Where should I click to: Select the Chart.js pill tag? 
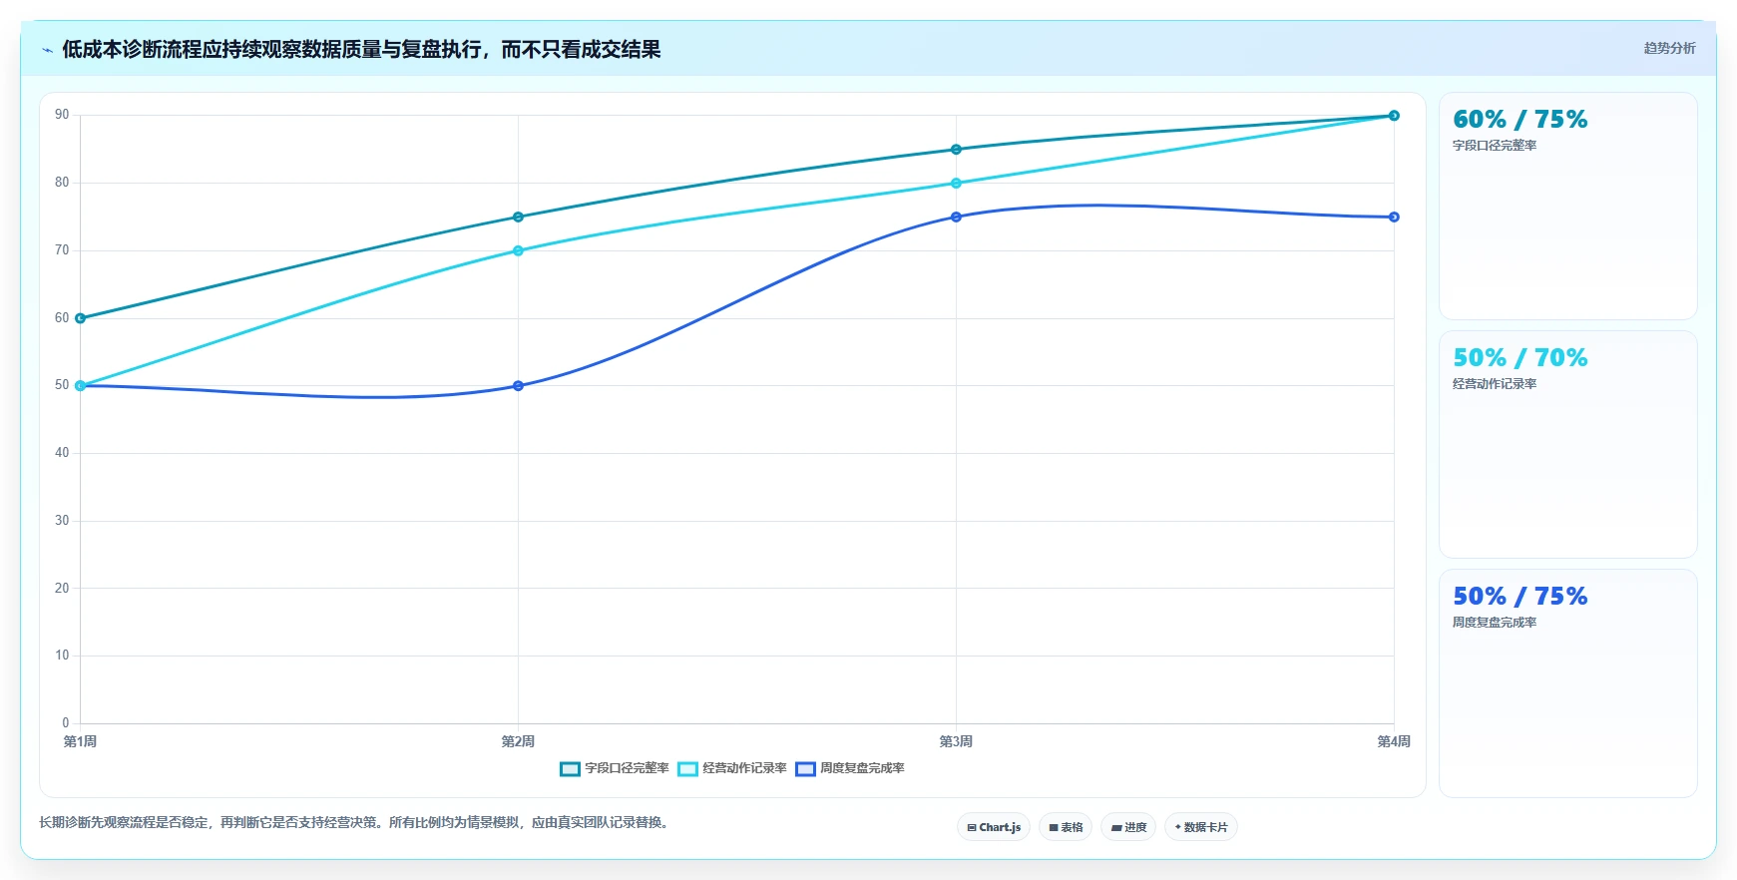(994, 827)
